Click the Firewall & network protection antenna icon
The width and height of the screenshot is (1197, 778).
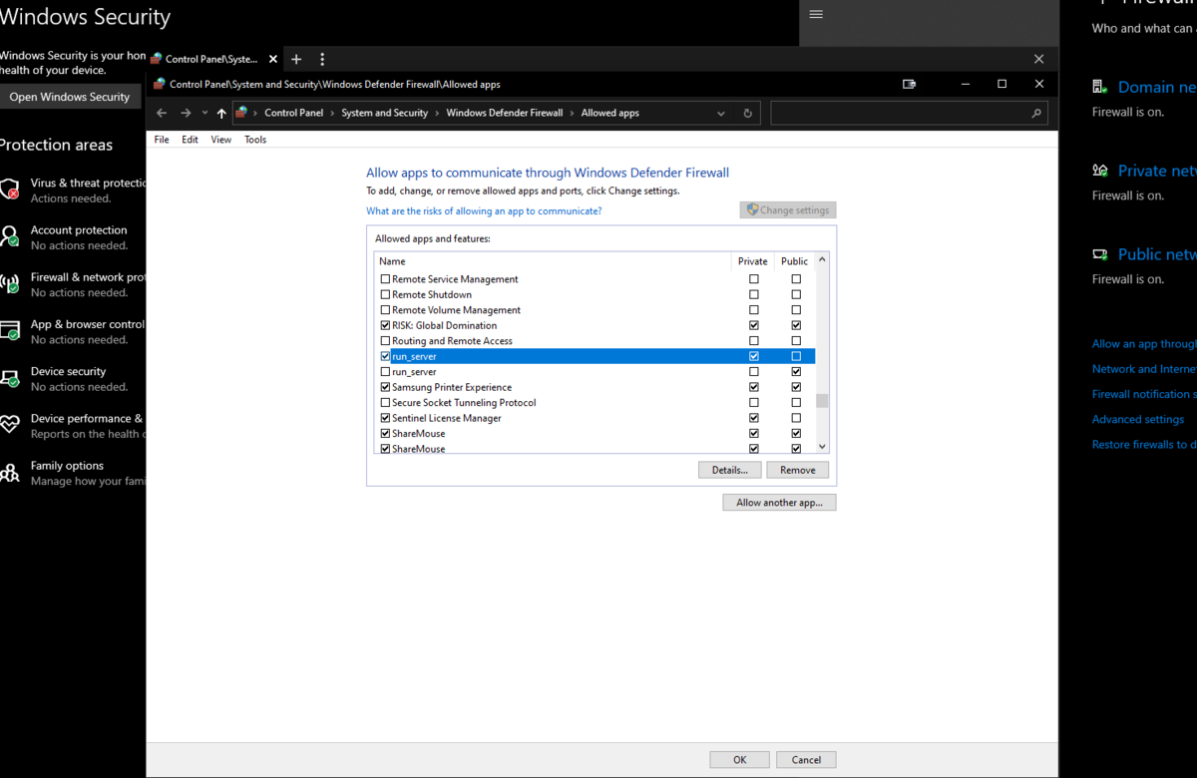[x=10, y=283]
